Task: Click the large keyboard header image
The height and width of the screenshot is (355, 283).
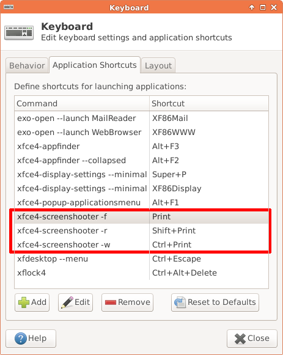Action: coord(19,32)
